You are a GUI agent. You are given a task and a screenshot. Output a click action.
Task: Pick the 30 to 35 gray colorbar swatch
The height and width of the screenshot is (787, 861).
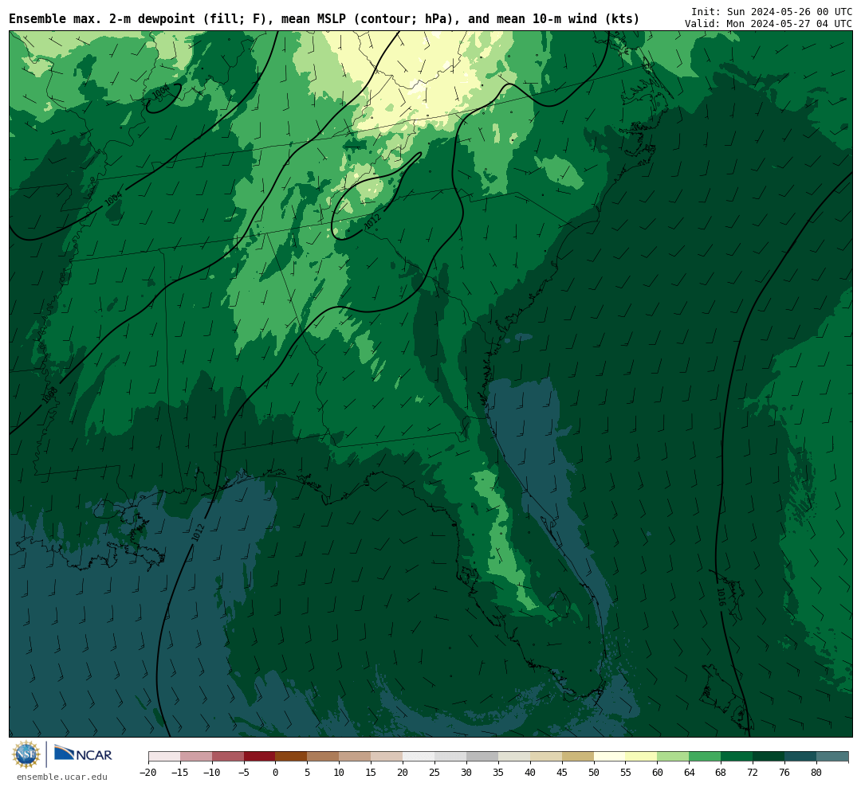[482, 757]
